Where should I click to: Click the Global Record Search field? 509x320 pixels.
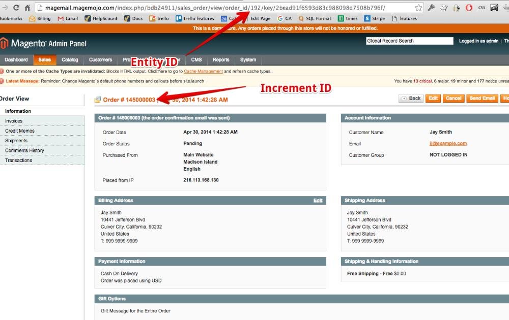409,41
